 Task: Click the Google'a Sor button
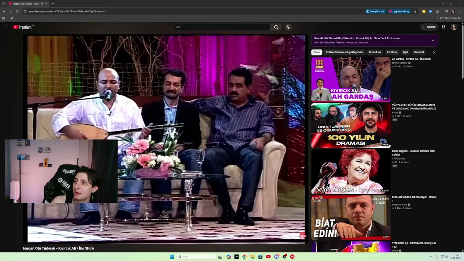(375, 11)
